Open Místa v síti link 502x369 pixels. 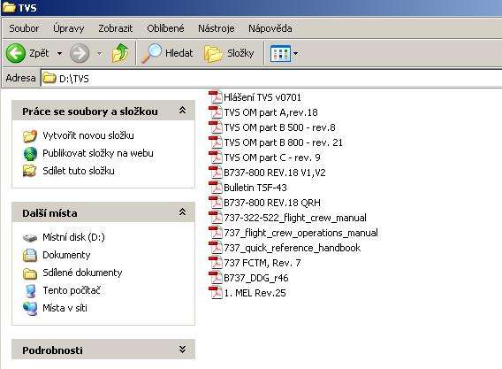click(65, 308)
